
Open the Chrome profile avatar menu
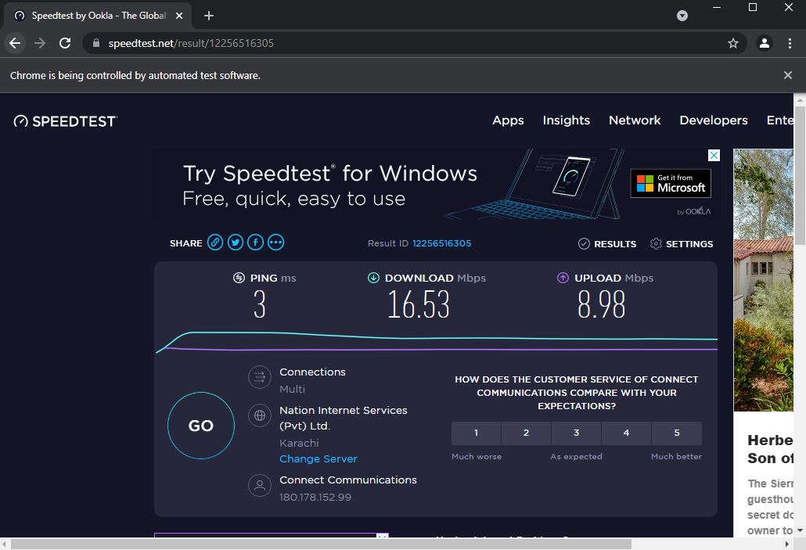click(x=765, y=43)
